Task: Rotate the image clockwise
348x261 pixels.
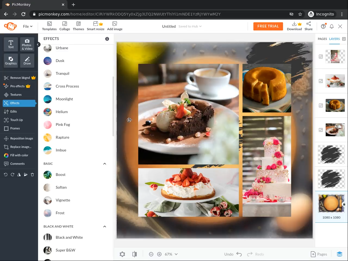Action: [x=12, y=175]
